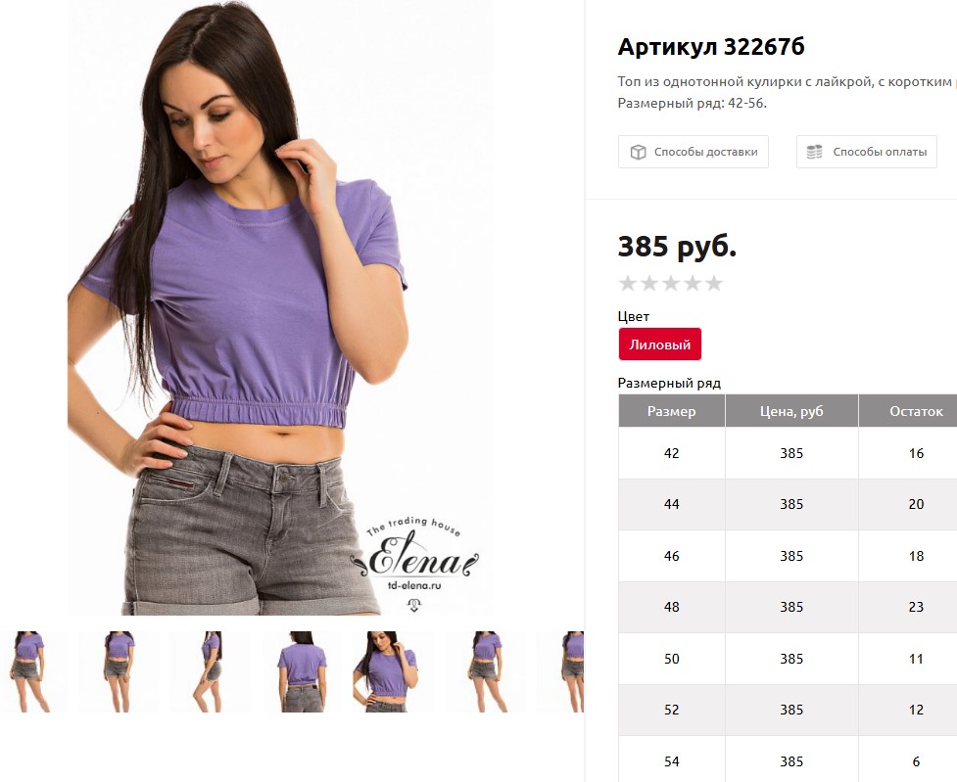Click the td-elena.ru watermark logo
This screenshot has height=782, width=957.
pos(414,563)
